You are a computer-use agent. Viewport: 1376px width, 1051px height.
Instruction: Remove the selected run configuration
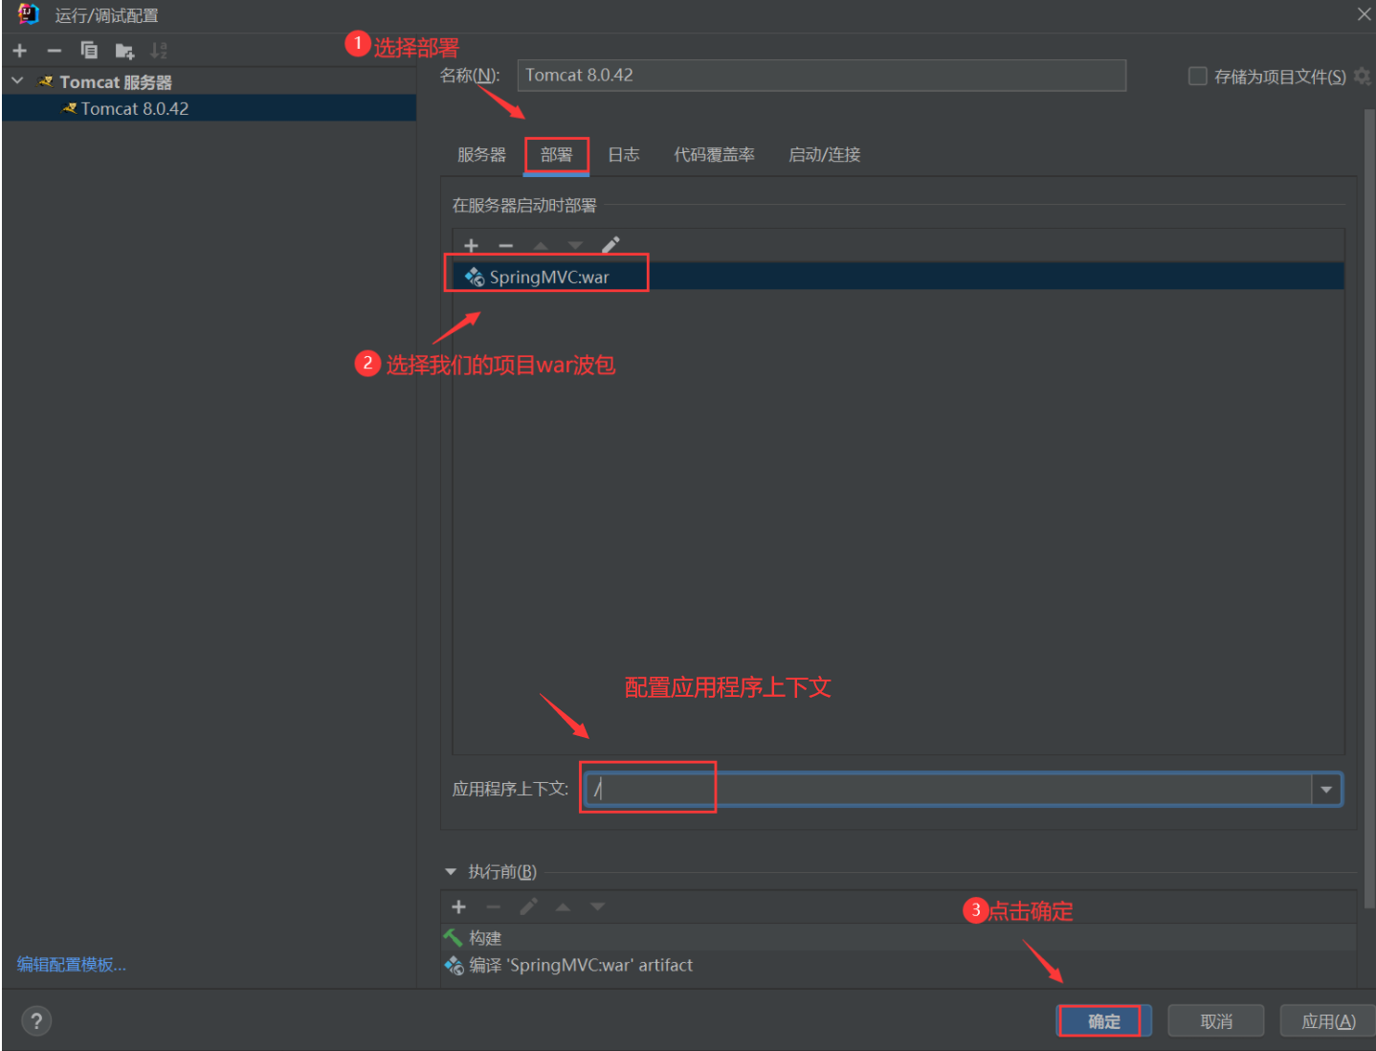point(55,51)
